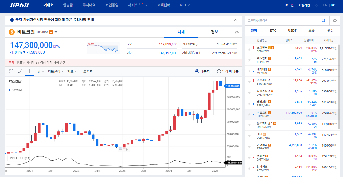Open the 차트설정 dropdown
The height and width of the screenshot is (177, 343).
pyautogui.click(x=56, y=71)
